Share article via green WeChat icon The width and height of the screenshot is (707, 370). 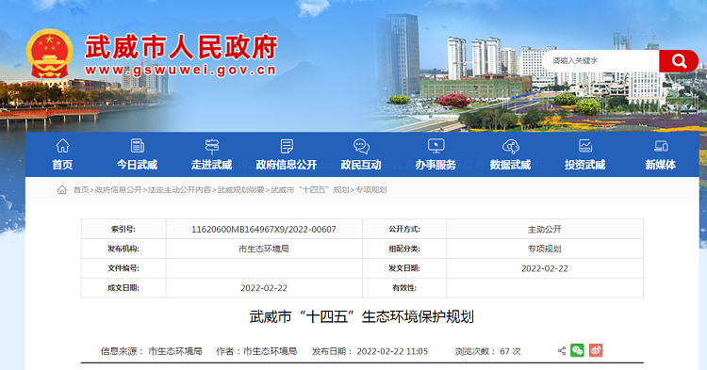[x=577, y=350]
